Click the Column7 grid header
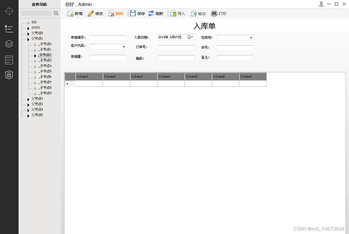The width and height of the screenshot is (349, 234). (x=253, y=76)
